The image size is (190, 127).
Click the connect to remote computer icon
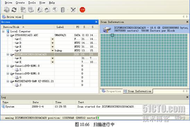tap(7, 10)
